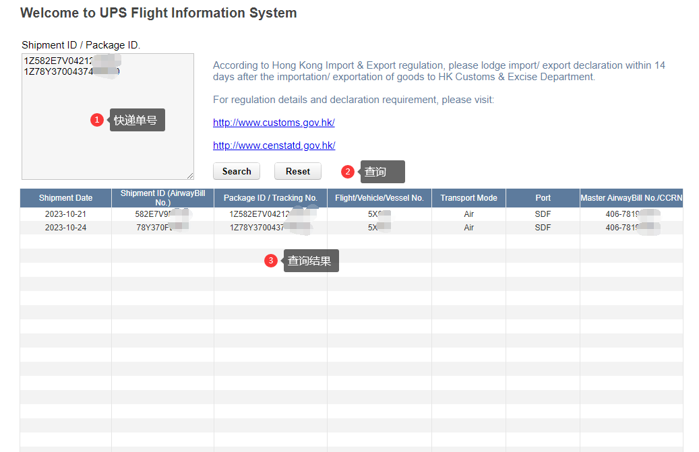
Task: Select the 2023-10-21 shipment date cell
Action: click(65, 214)
